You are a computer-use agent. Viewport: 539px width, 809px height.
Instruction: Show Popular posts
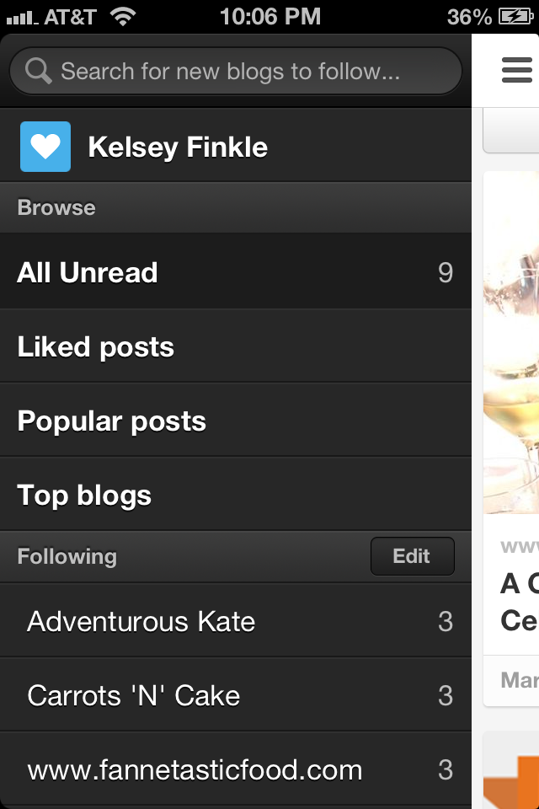pos(112,421)
